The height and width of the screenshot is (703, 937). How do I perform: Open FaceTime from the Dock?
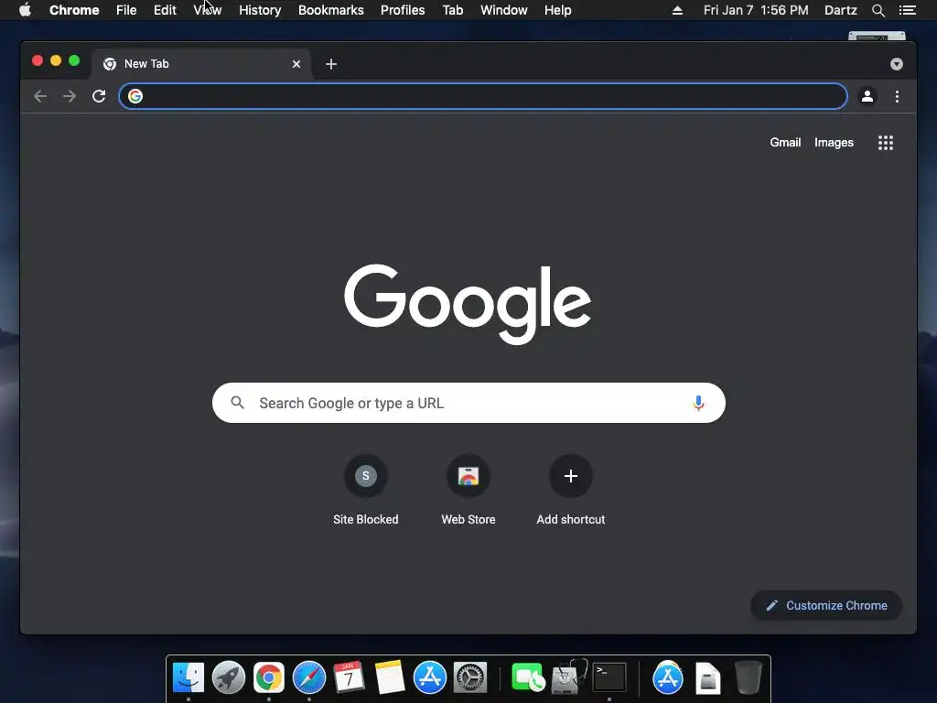(x=528, y=678)
